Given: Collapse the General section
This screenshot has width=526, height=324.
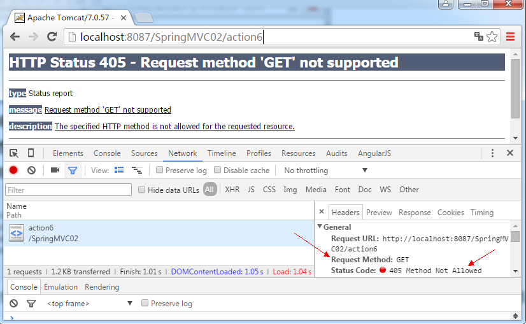Looking at the screenshot, I should click(x=320, y=227).
